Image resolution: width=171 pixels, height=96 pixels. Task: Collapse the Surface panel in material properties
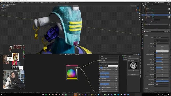click(145, 35)
